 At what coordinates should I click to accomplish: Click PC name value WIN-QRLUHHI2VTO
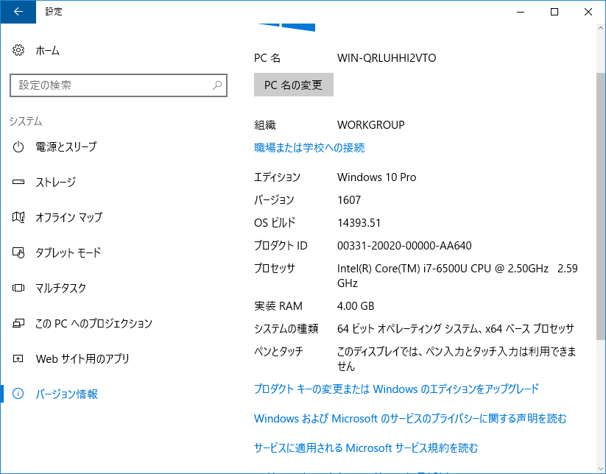(x=387, y=58)
